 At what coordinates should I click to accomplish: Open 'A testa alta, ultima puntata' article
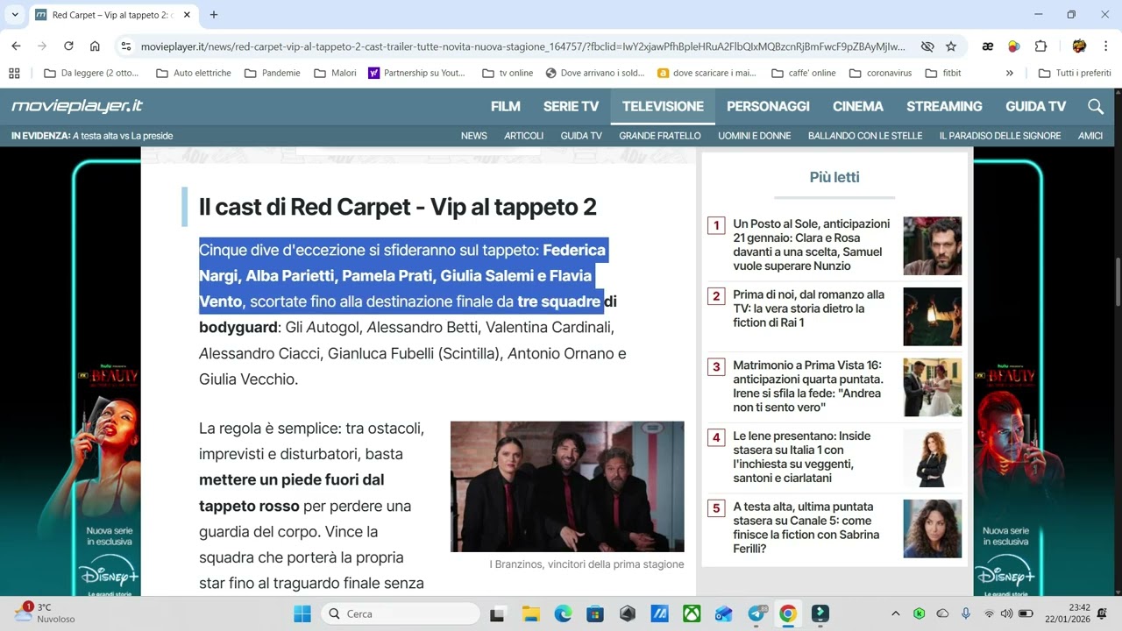click(x=806, y=528)
